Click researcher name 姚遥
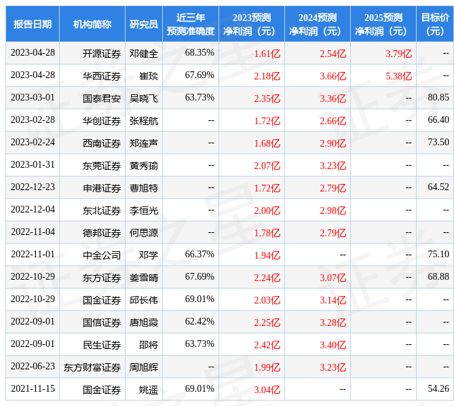 [149, 390]
